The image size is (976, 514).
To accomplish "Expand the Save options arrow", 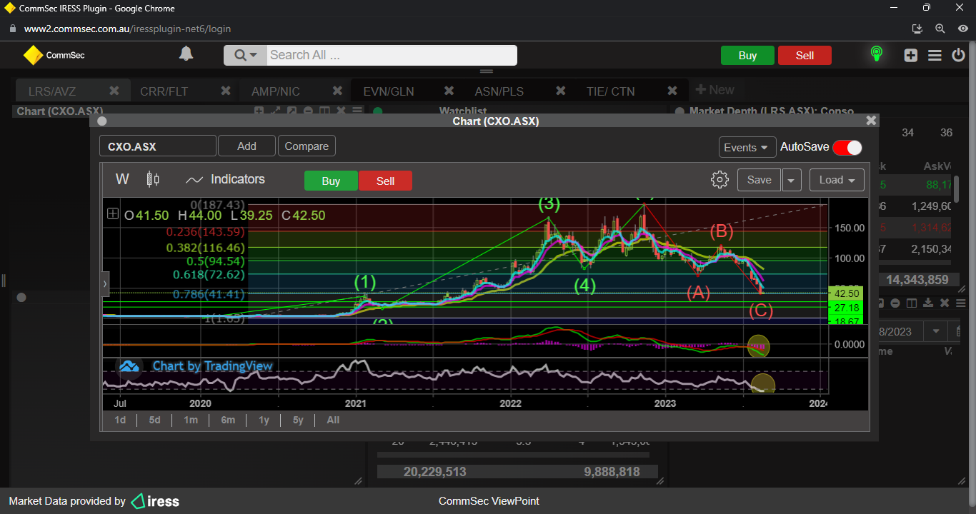I will tap(792, 180).
